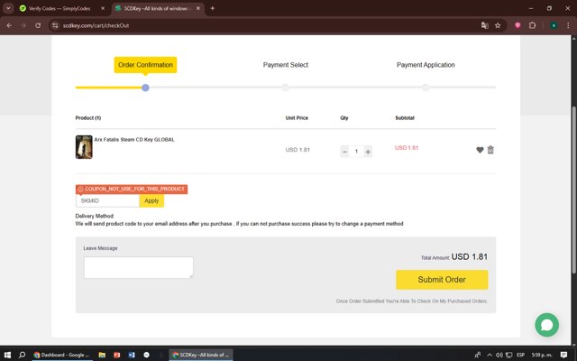The image size is (577, 361).
Task: Select the SCDKey browser tab
Action: click(156, 8)
